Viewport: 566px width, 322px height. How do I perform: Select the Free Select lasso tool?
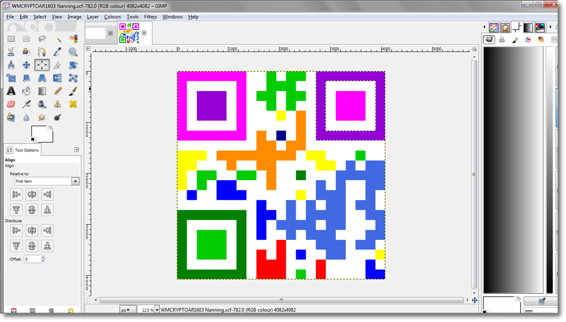click(x=42, y=39)
